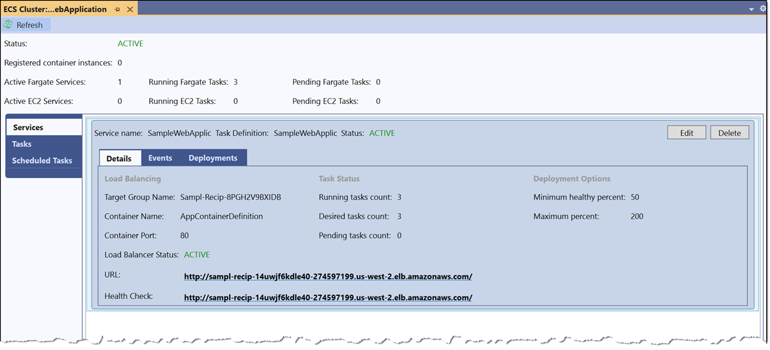Click the Delete button for the service
This screenshot has height=350, width=770.
[729, 133]
